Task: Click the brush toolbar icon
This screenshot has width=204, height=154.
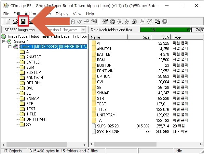Action: point(79,21)
